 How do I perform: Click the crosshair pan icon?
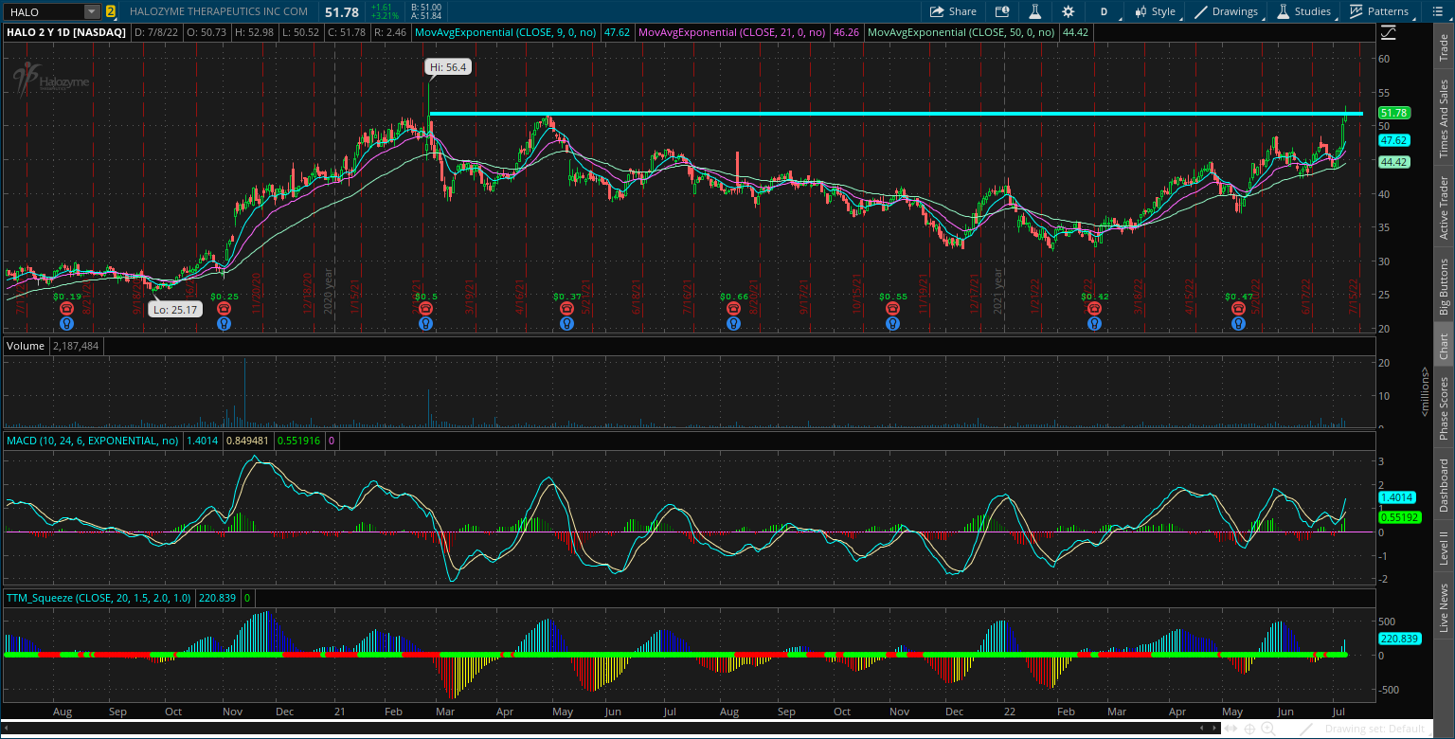click(1250, 729)
